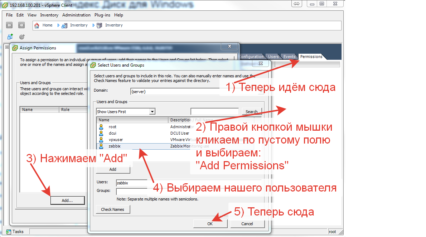Click the Tasks icon in status bar
This screenshot has height=237, width=426.
pos(8,232)
